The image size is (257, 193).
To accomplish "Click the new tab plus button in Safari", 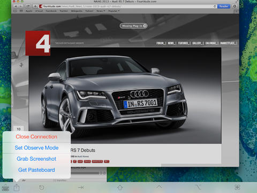I will click(x=236, y=11).
